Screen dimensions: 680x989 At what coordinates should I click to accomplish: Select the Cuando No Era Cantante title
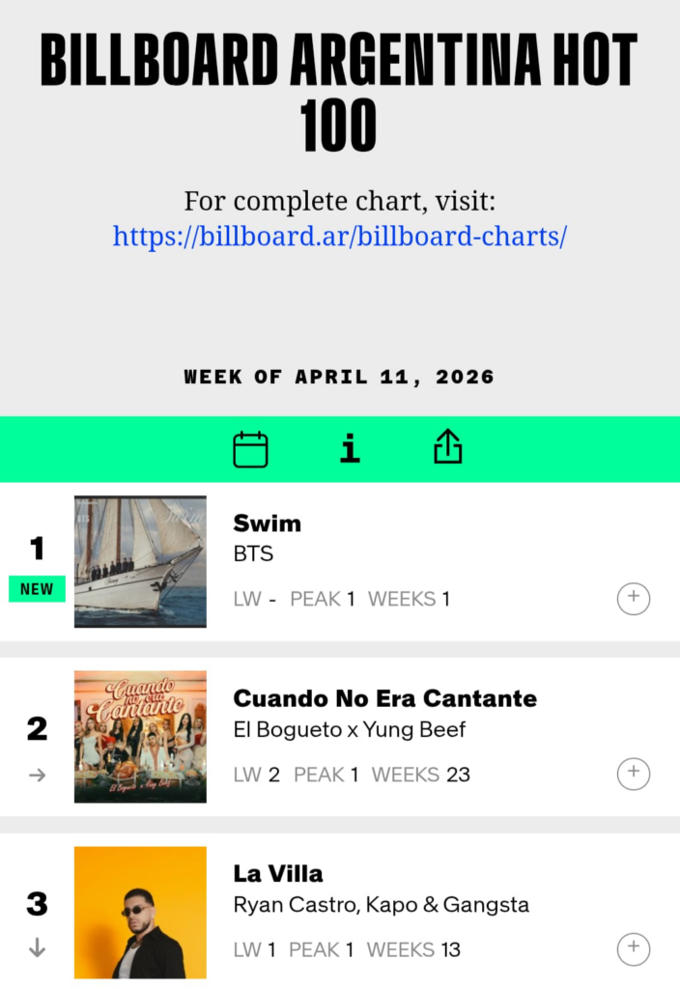click(x=385, y=698)
